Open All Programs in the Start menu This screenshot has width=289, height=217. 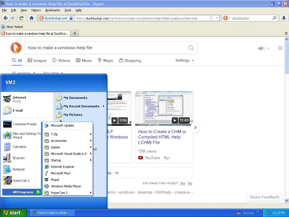[21, 192]
